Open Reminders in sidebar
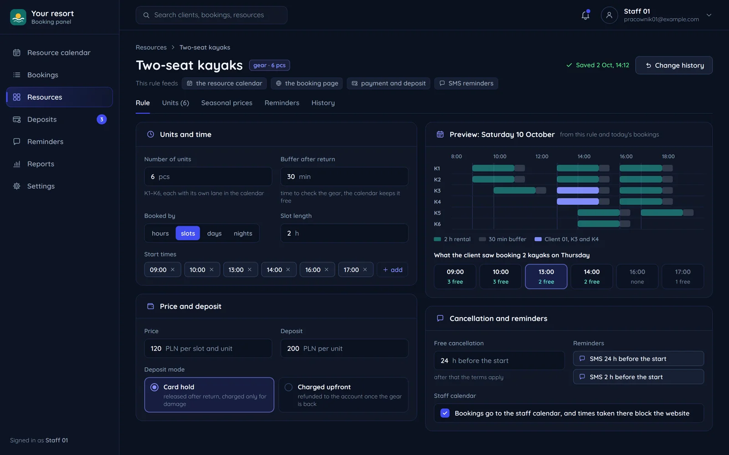 pos(59,142)
